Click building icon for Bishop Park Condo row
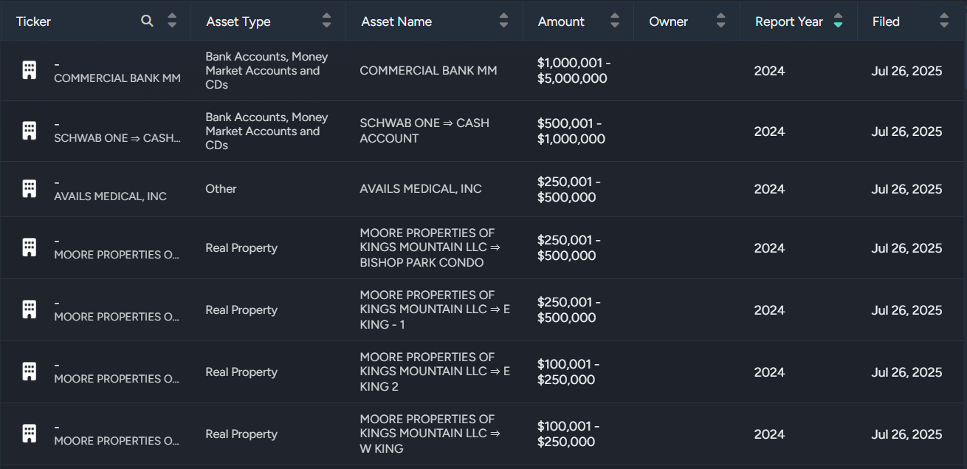 [29, 247]
